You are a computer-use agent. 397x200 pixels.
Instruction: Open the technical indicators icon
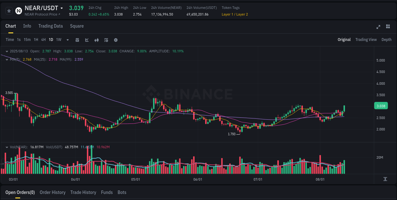pos(106,40)
